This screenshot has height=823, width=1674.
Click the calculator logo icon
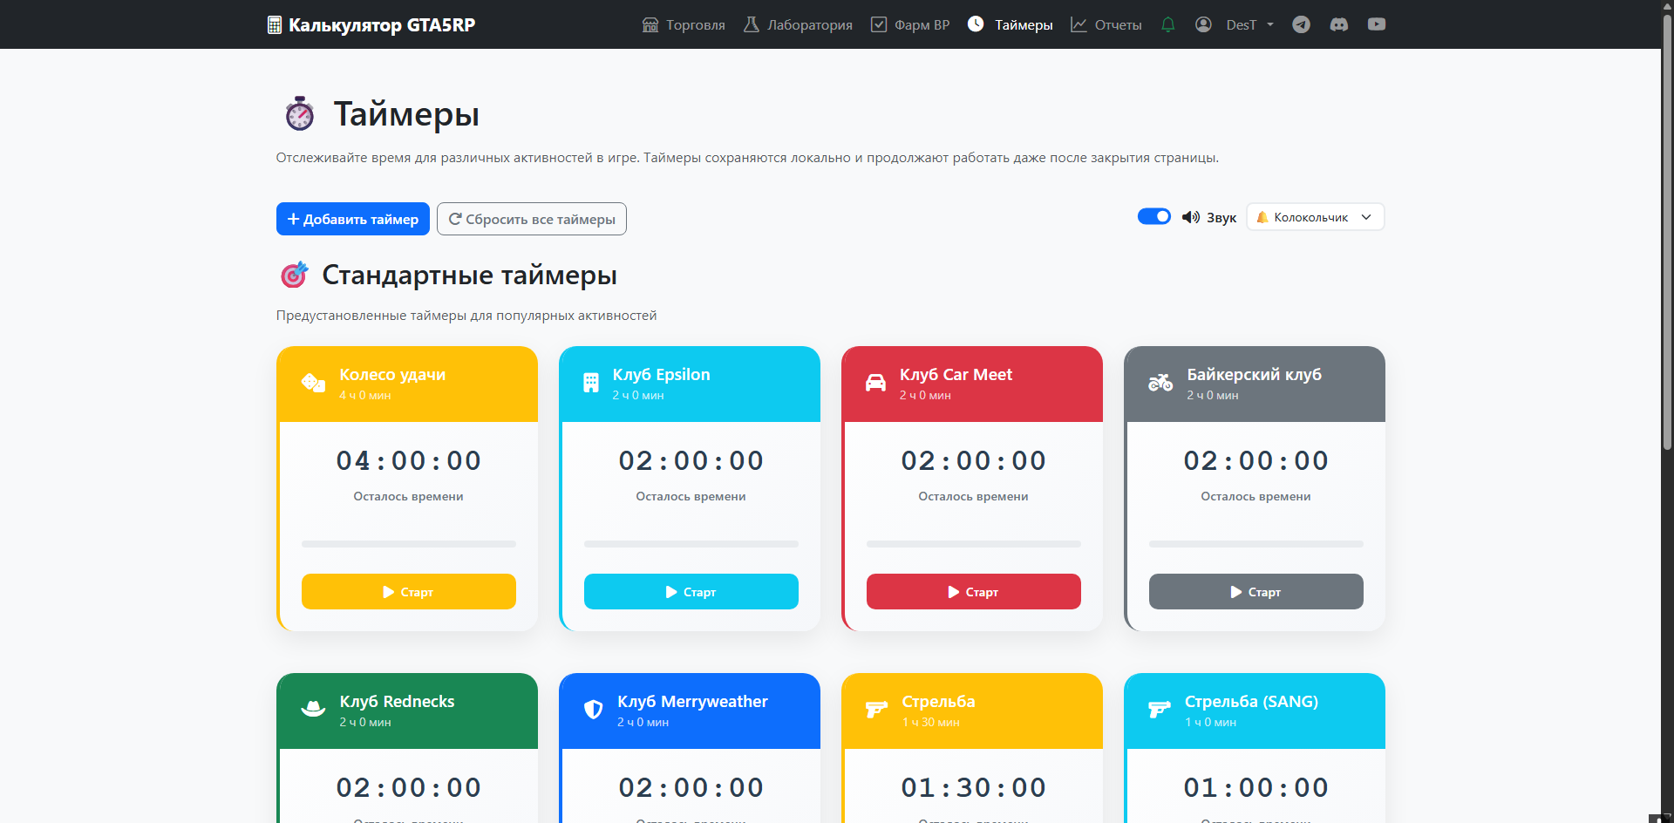pyautogui.click(x=275, y=25)
